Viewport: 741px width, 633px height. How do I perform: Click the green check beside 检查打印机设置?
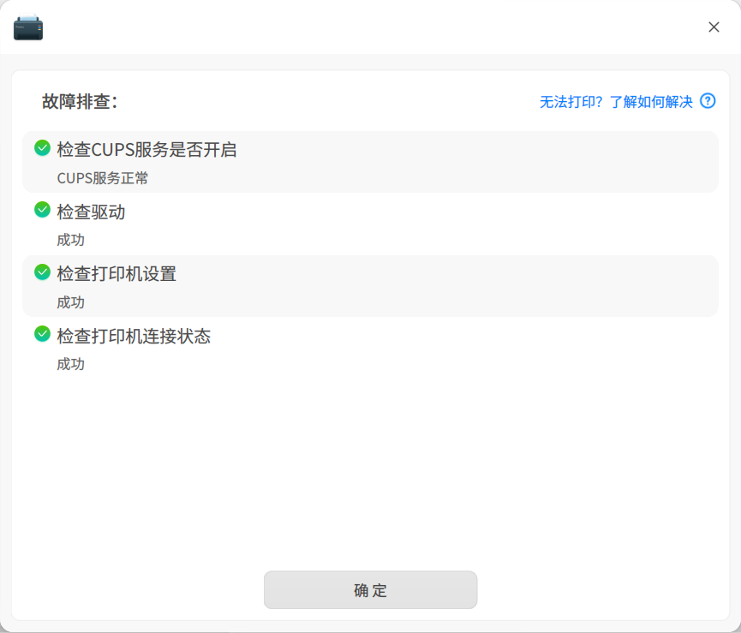(43, 272)
